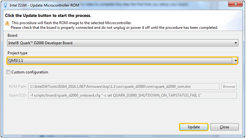Close the dialog with the red X
The image size is (246, 138).
pyautogui.click(x=236, y=4)
